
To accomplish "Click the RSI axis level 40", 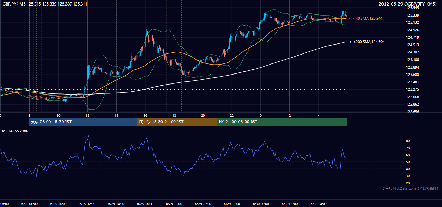I will pos(408,169).
